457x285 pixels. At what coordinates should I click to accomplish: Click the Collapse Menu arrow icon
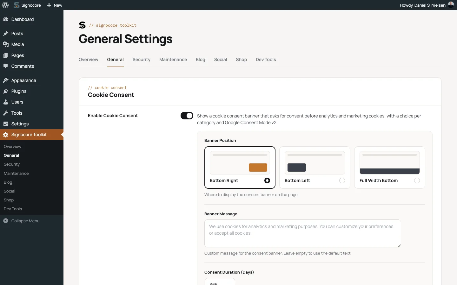pos(6,221)
